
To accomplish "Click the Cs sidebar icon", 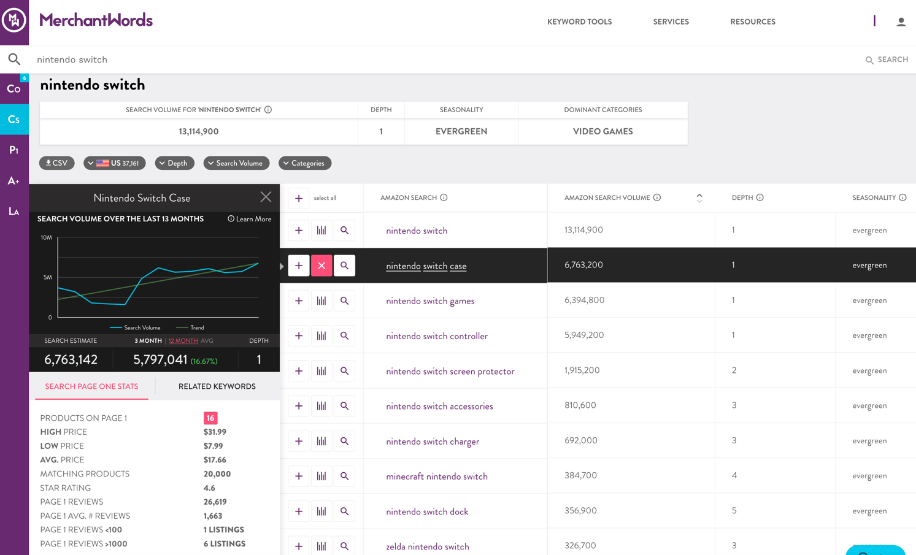I will 14,120.
